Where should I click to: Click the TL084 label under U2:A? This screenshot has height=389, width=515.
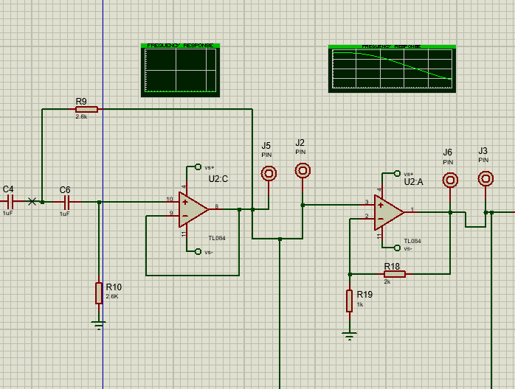coord(412,241)
